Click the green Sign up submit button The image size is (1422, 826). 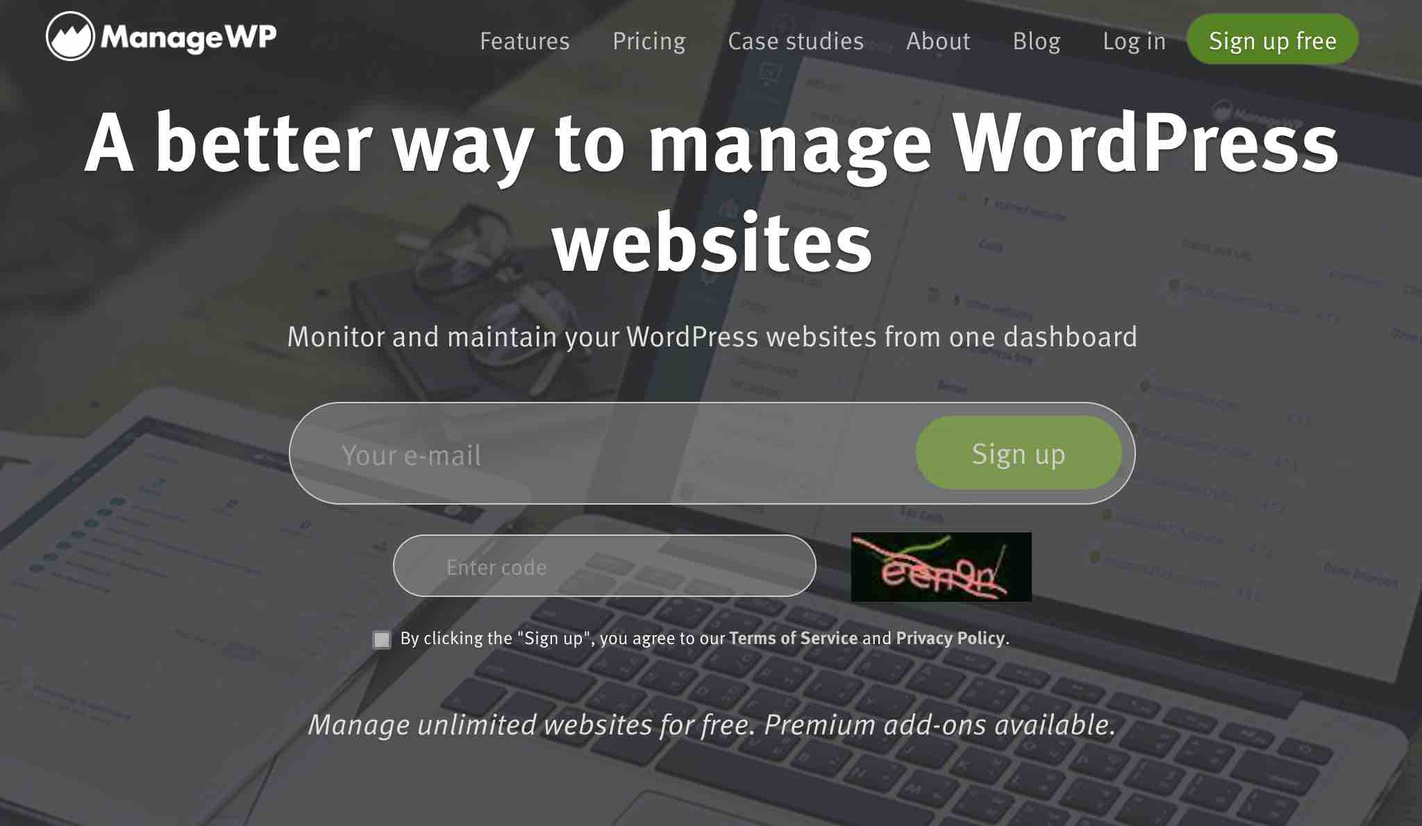point(1018,453)
